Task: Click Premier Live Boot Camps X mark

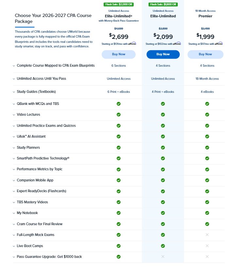Action: [x=207, y=246]
